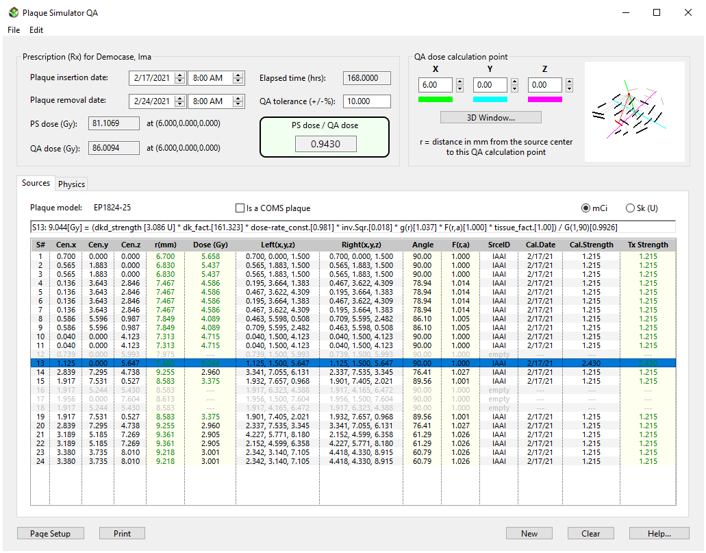Decrease the Y coordinate with down arrow
The height and width of the screenshot is (553, 706).
[514, 88]
